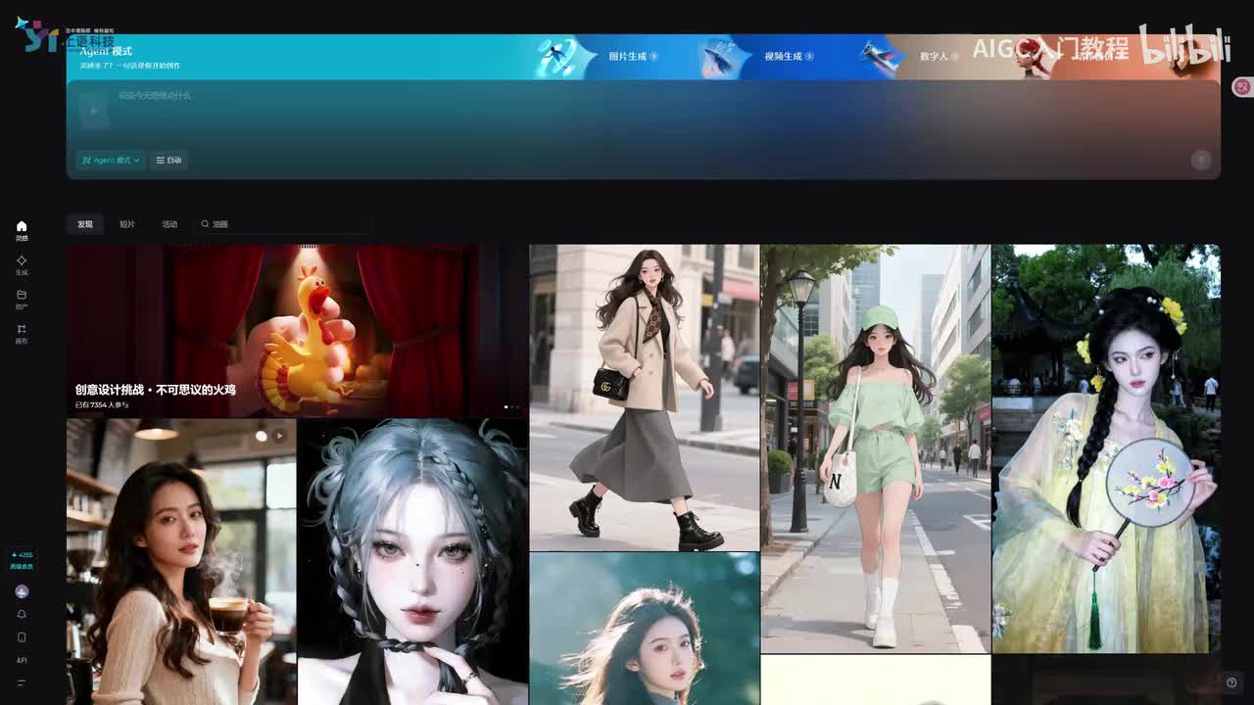Click the 创意设计挑战·不可思议的火鸡 title text
The image size is (1254, 705).
click(156, 390)
